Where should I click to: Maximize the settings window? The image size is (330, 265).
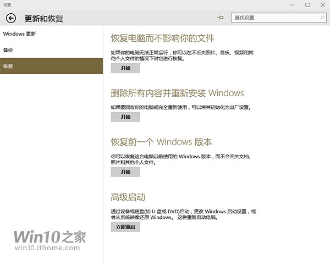(307, 5)
